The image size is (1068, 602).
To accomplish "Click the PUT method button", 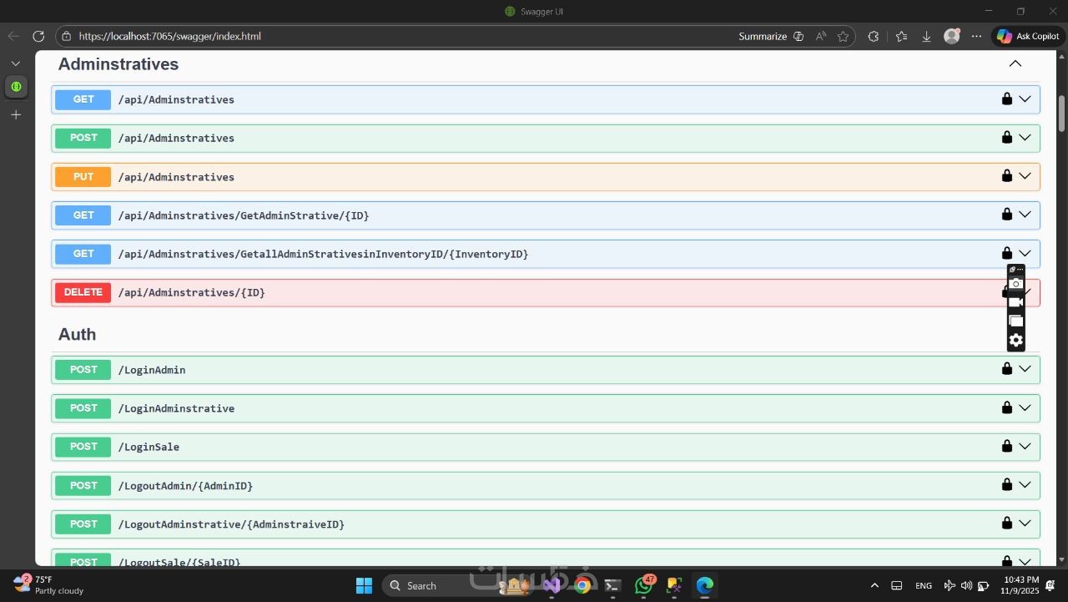I will click(x=83, y=177).
